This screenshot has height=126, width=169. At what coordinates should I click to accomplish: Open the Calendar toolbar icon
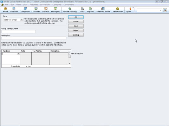[x=14, y=10]
